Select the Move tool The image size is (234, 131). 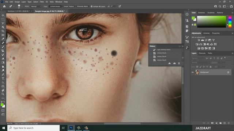click(x=3, y=15)
